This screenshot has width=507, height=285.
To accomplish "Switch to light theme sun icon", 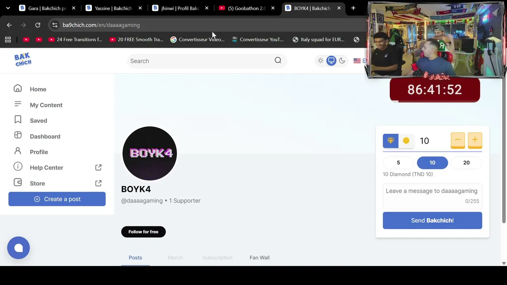I will (320, 61).
